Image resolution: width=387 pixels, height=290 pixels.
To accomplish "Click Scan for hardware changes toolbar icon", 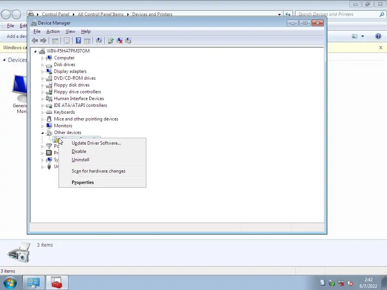I will [x=99, y=41].
